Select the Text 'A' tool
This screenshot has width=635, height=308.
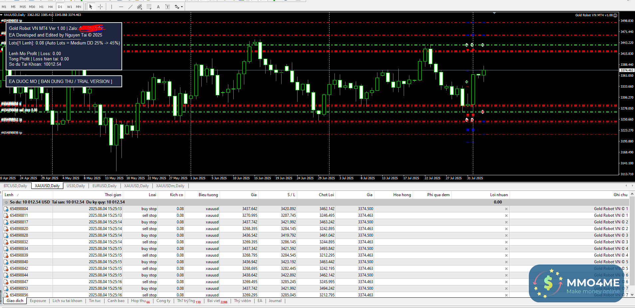point(158,7)
